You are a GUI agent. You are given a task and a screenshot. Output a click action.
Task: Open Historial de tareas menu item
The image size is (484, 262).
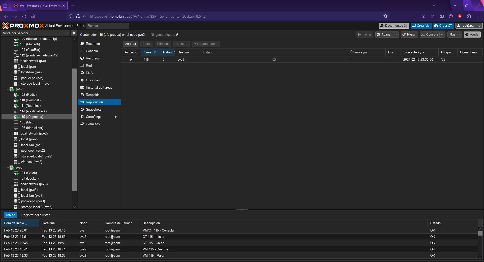point(99,88)
